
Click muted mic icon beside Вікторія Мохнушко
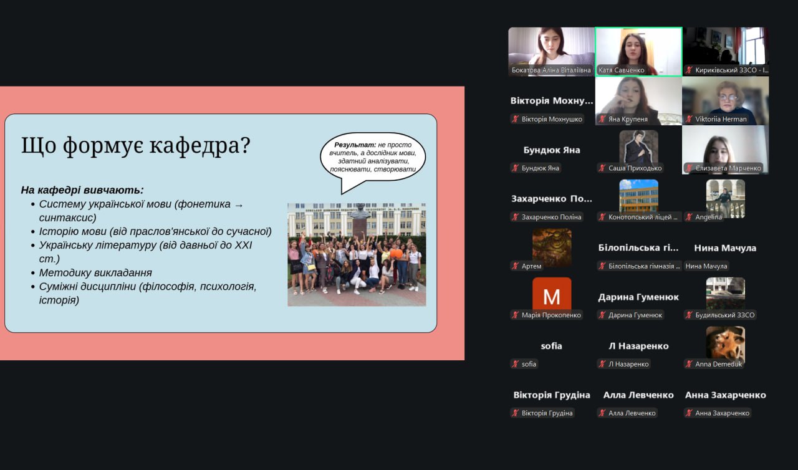coord(516,119)
